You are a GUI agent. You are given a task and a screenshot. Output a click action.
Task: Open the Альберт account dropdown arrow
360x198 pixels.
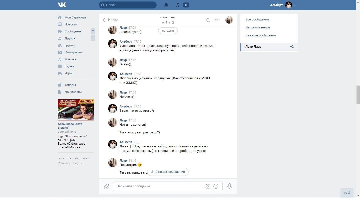tap(295, 5)
